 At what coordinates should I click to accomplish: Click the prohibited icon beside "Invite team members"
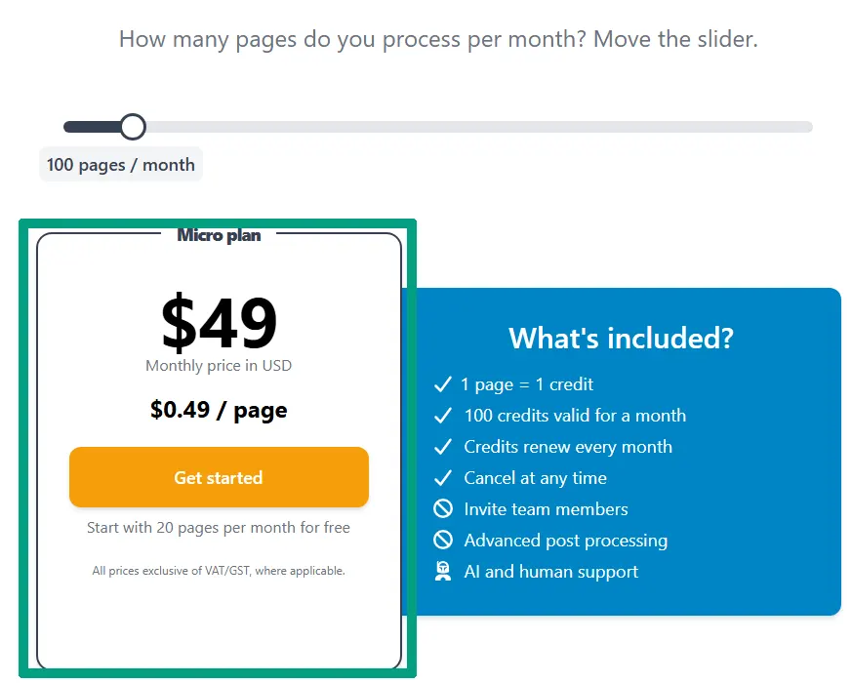pyautogui.click(x=444, y=509)
